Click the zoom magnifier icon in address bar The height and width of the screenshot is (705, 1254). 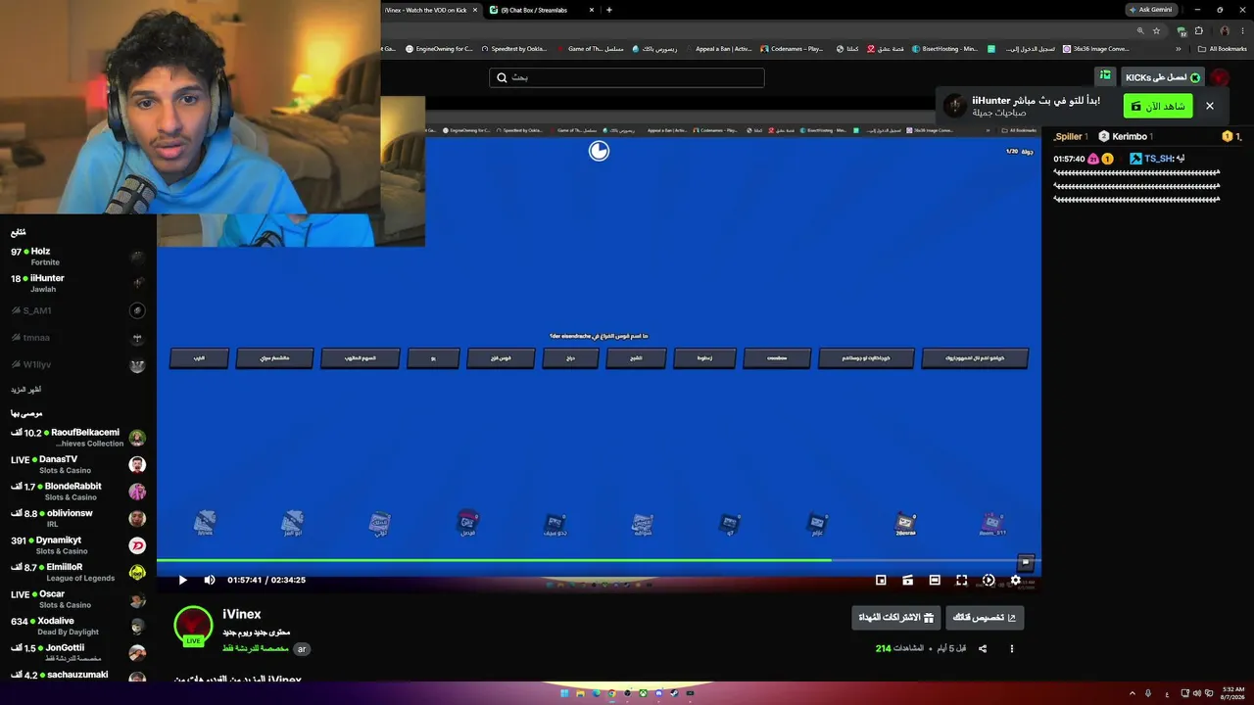coord(1139,30)
